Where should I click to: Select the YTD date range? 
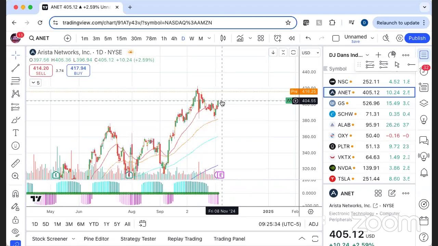pos(94,224)
